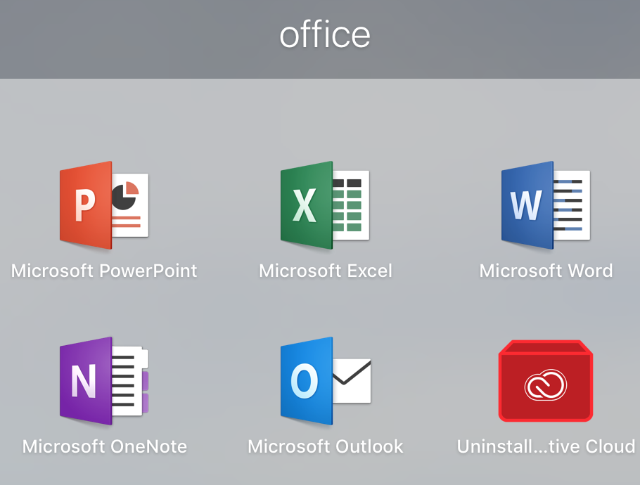This screenshot has height=485, width=640.
Task: Click the orange P on PowerPoint icon
Action: point(85,205)
